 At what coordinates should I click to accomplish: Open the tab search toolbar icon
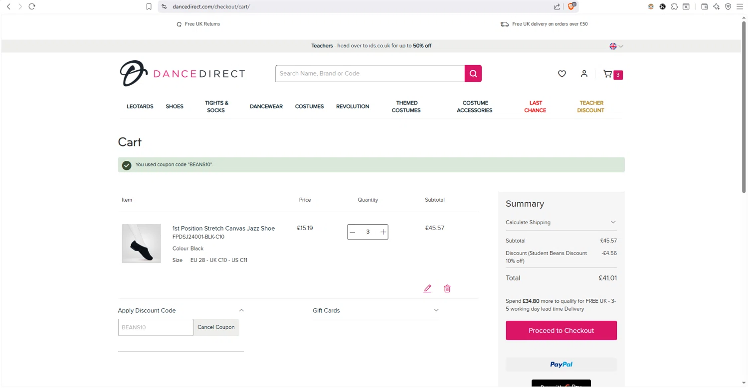pyautogui.click(x=686, y=6)
